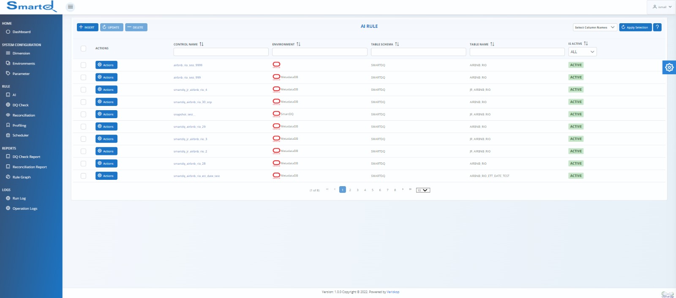Toggle the select-all header checkbox
676x298 pixels.
(83, 49)
